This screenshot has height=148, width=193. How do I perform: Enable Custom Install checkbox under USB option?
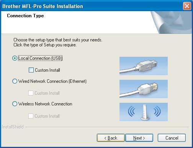click(31, 70)
